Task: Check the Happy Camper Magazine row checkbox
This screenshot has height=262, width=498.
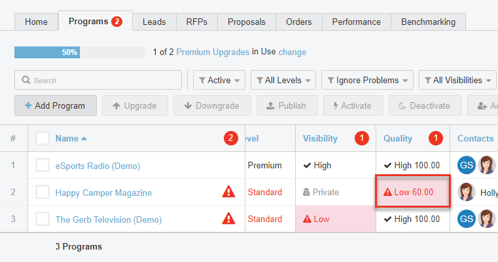Action: (x=43, y=192)
